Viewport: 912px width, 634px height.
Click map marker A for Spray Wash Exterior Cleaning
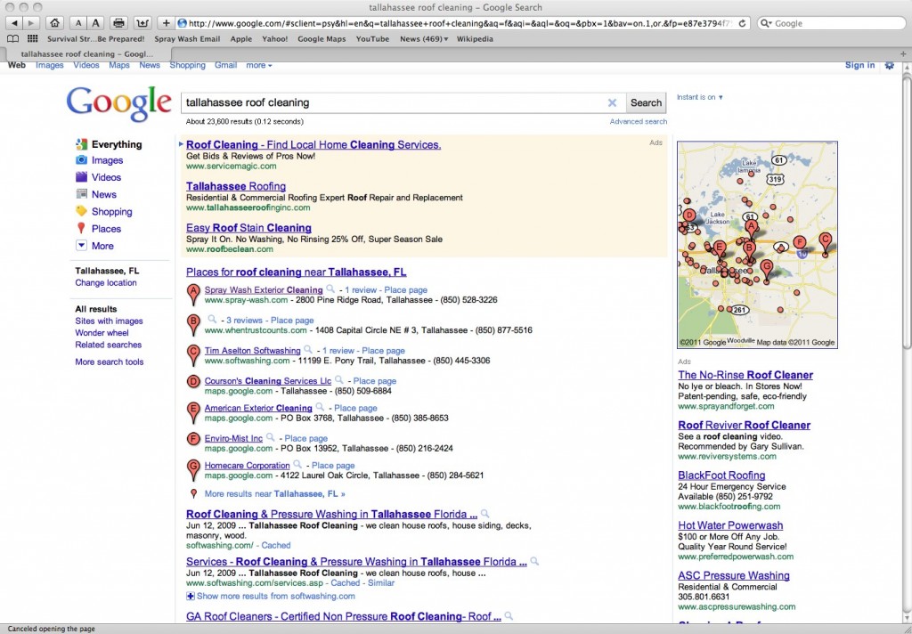[x=194, y=294]
